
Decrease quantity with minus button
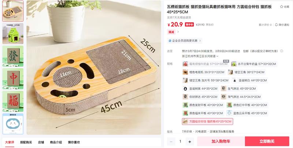171,141
